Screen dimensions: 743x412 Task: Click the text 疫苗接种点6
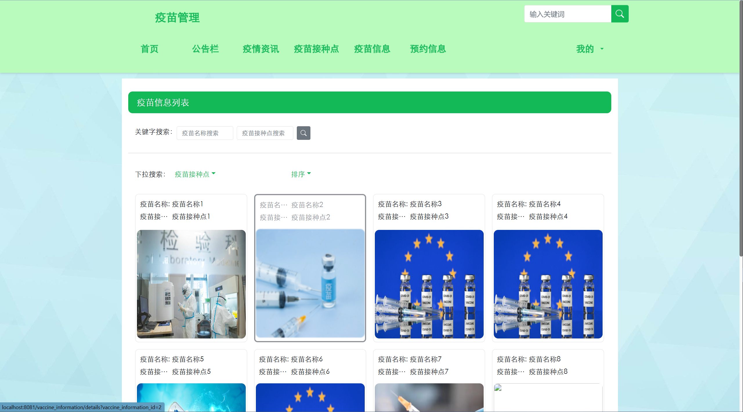click(310, 372)
